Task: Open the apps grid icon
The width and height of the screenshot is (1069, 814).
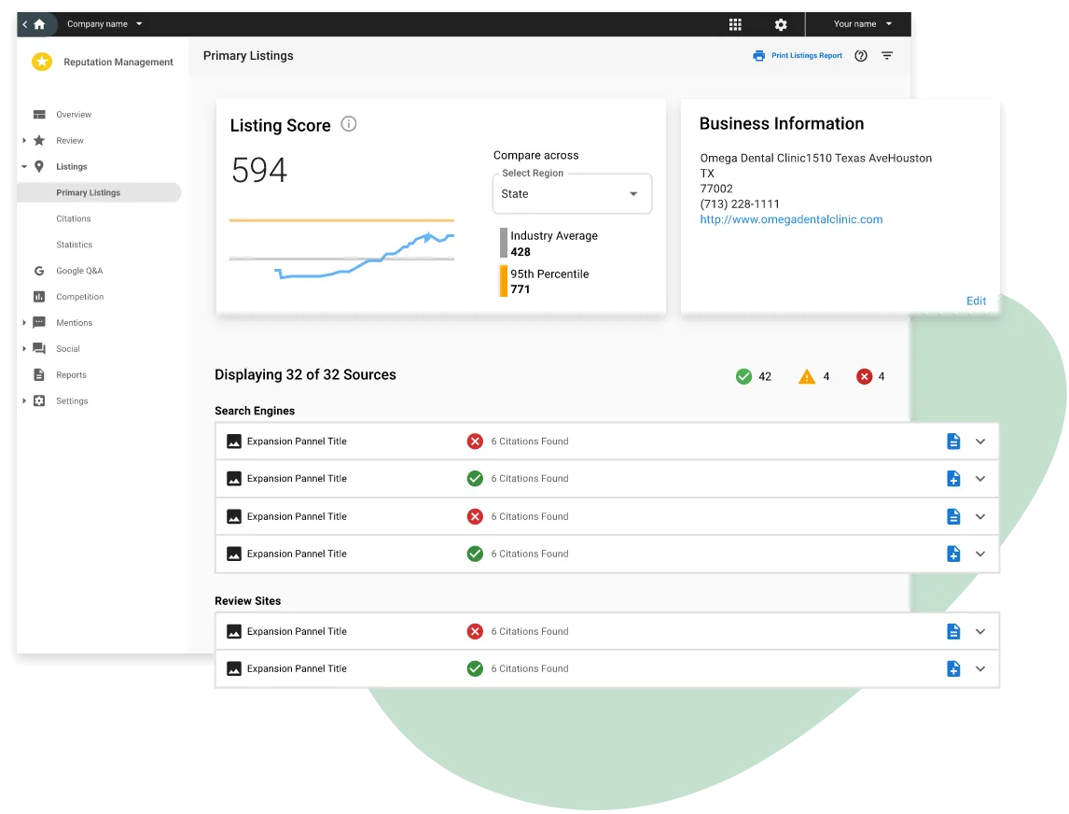Action: click(x=735, y=23)
